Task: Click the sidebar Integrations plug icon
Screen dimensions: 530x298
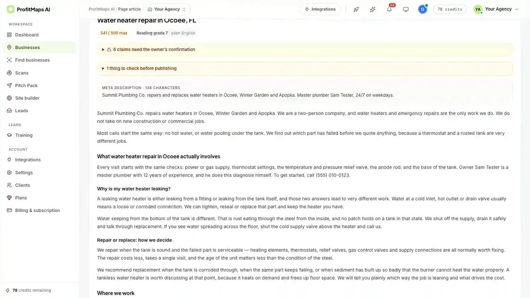Action: point(10,160)
